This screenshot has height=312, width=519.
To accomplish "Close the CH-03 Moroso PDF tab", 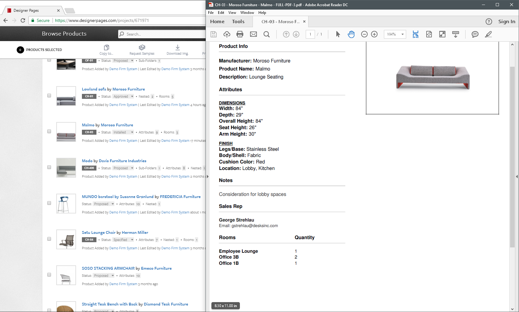I will coord(304,22).
